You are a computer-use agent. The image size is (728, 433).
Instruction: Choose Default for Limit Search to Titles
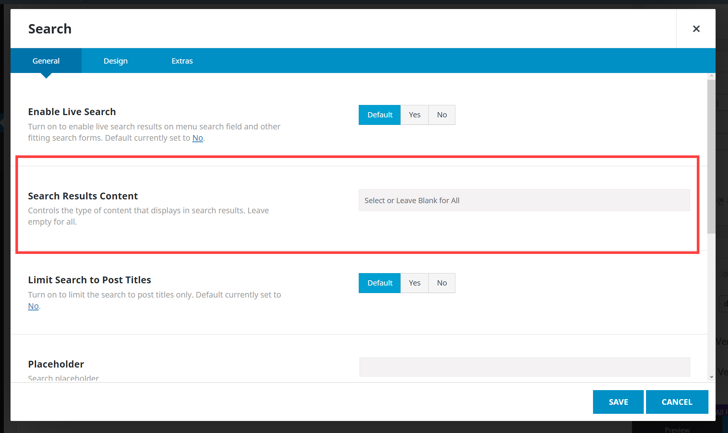(x=379, y=283)
